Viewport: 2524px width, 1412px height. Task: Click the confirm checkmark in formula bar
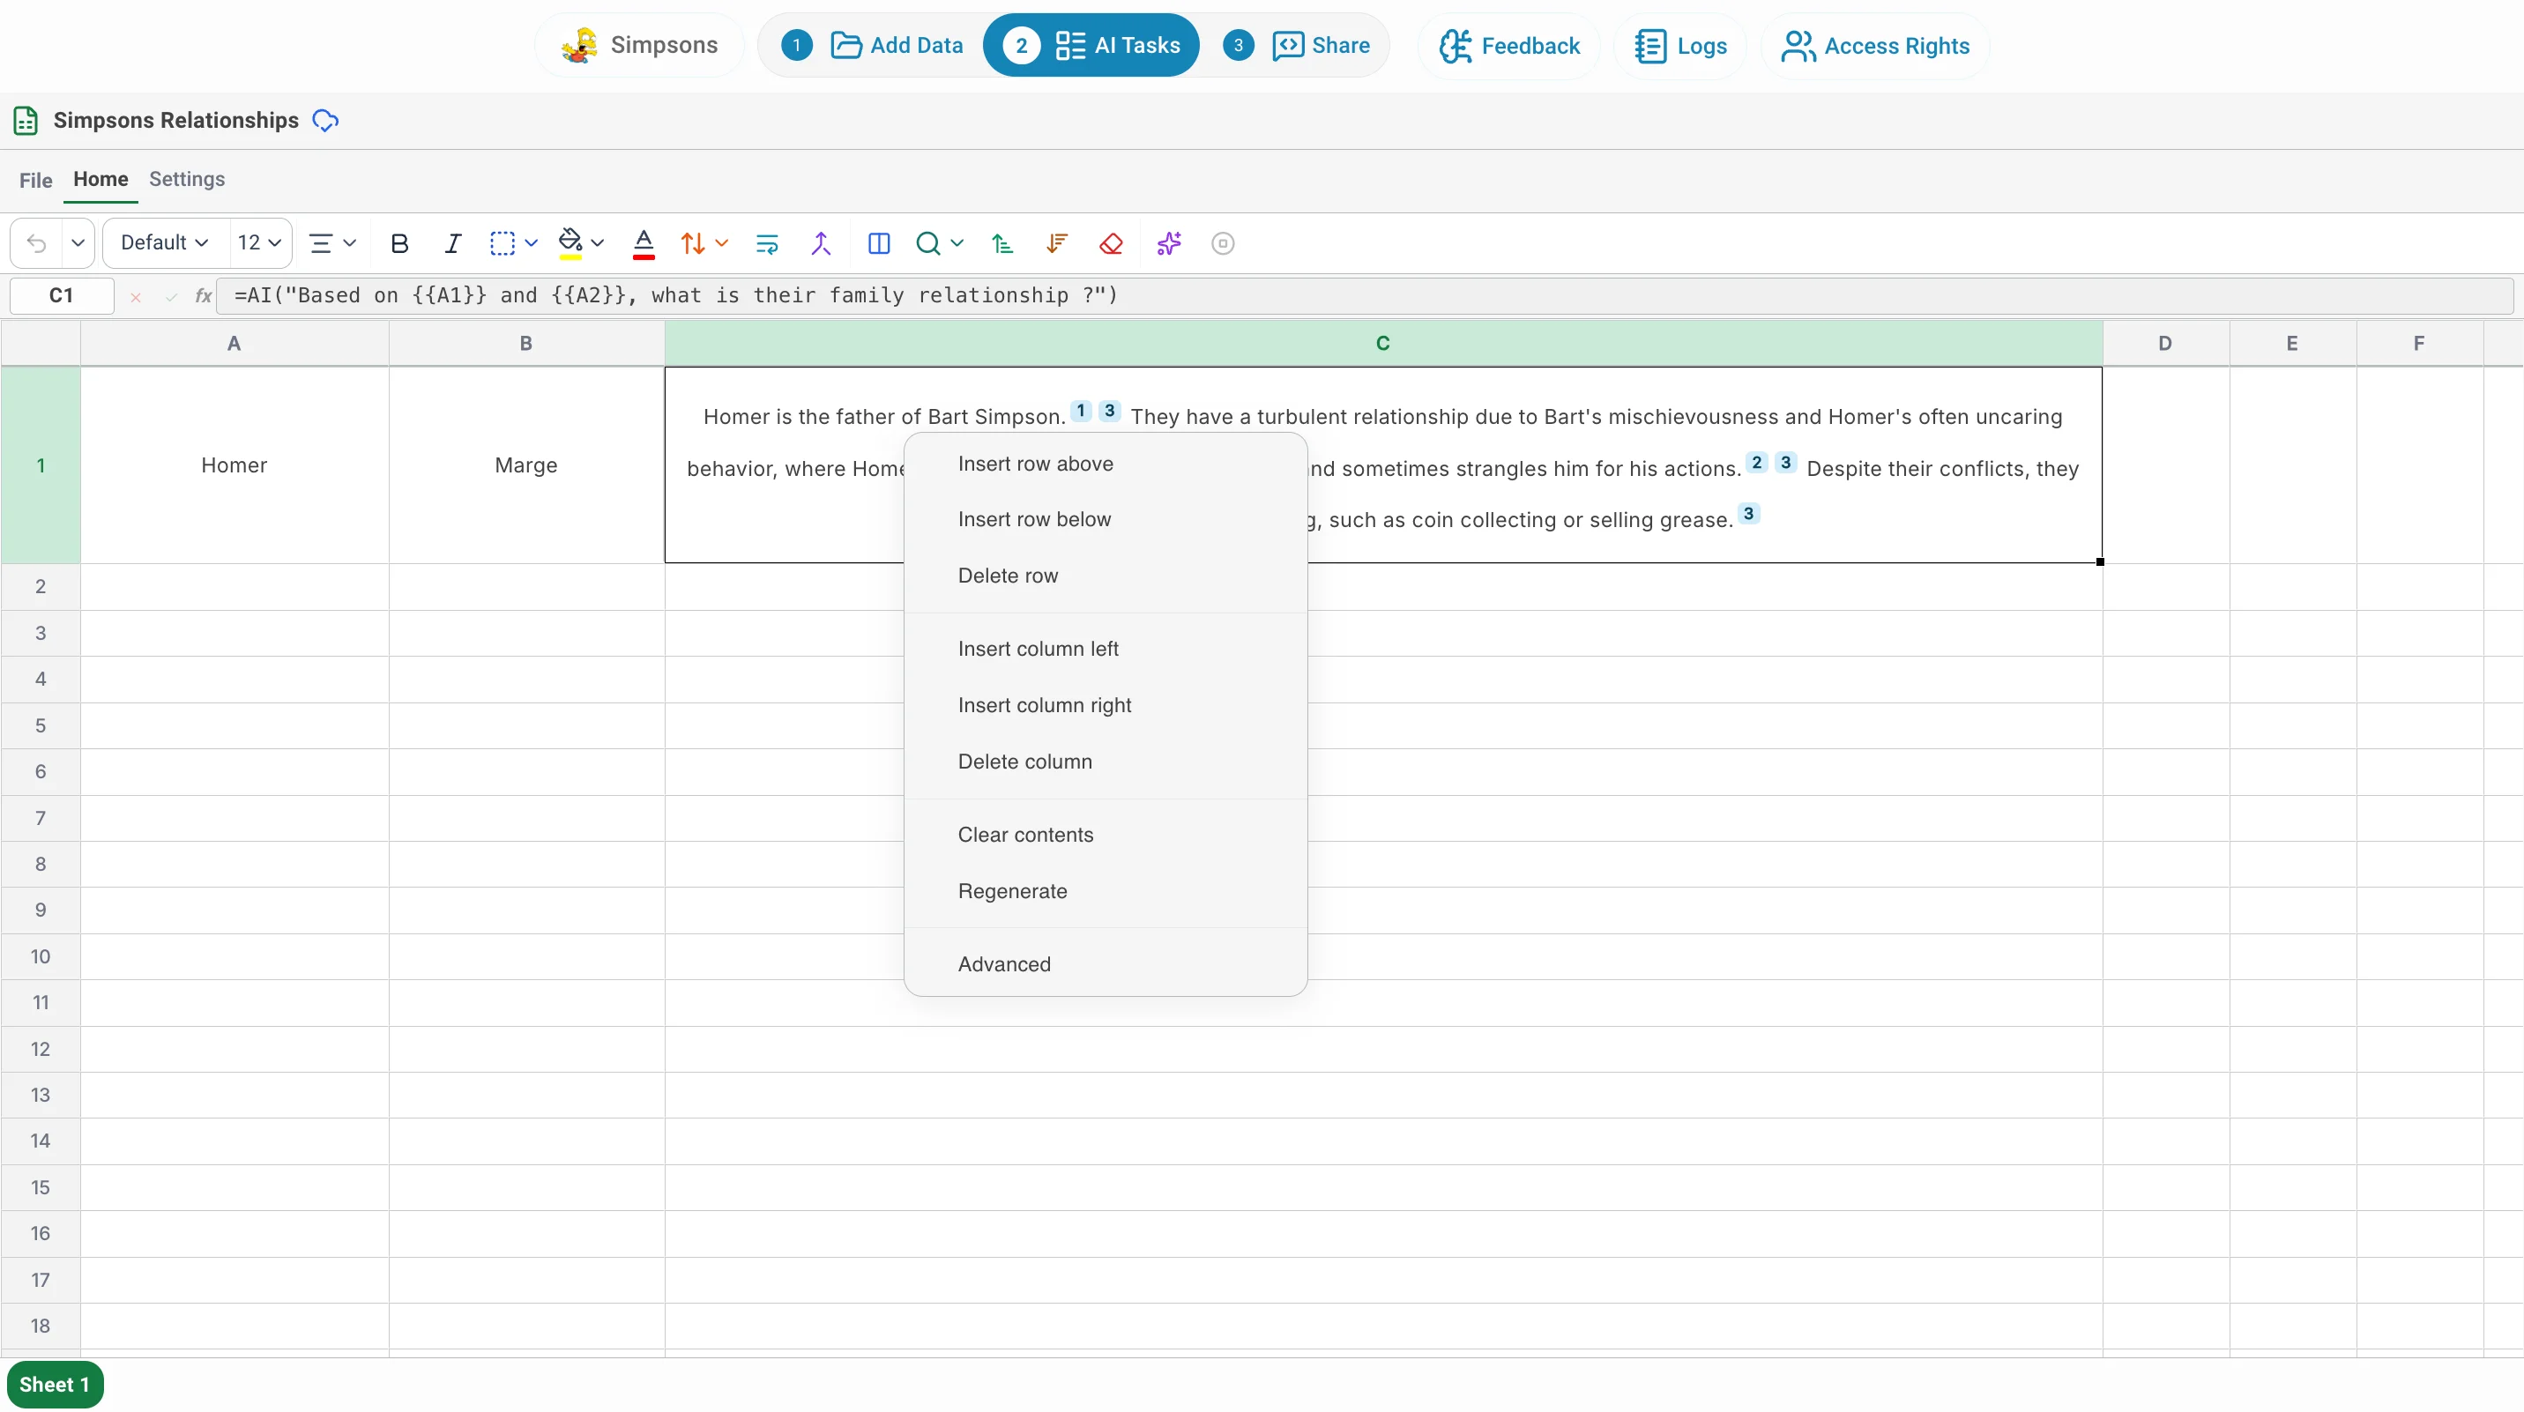170,296
